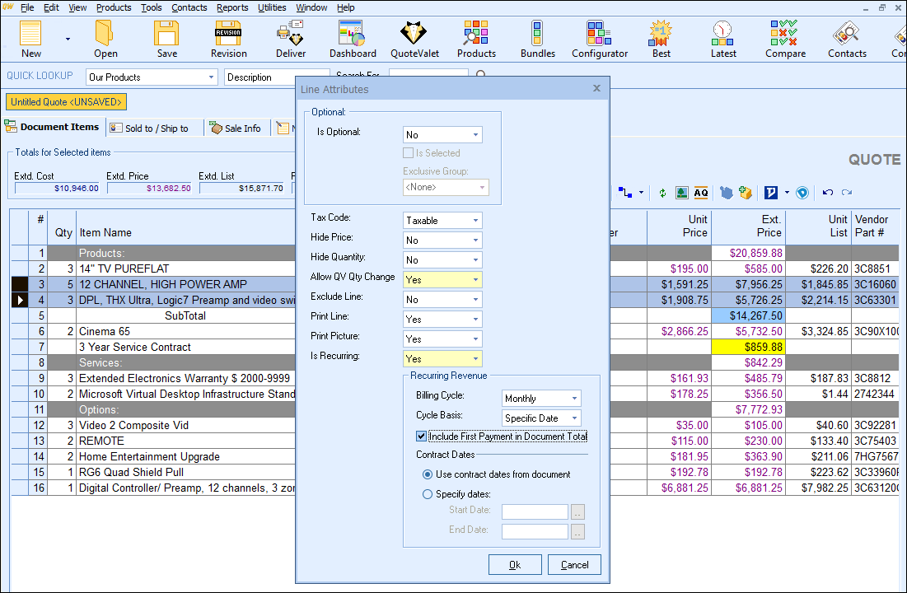Click the yellow-highlighted $859.88 price cell
The height and width of the screenshot is (593, 907).
click(x=747, y=348)
